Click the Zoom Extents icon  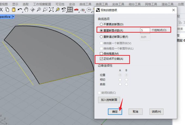(x=51, y=10)
